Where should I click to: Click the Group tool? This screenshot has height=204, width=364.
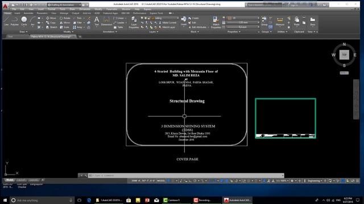pyautogui.click(x=264, y=21)
